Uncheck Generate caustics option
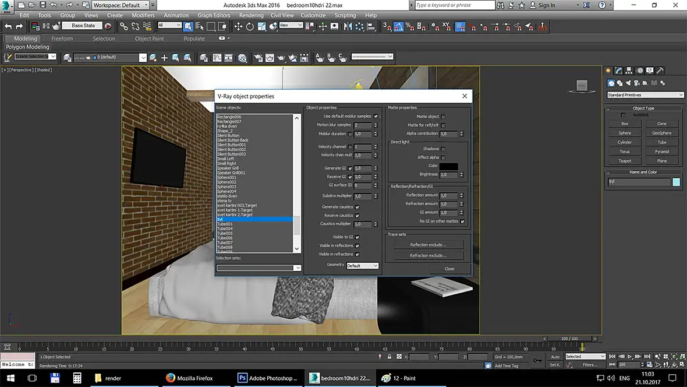 [x=357, y=207]
